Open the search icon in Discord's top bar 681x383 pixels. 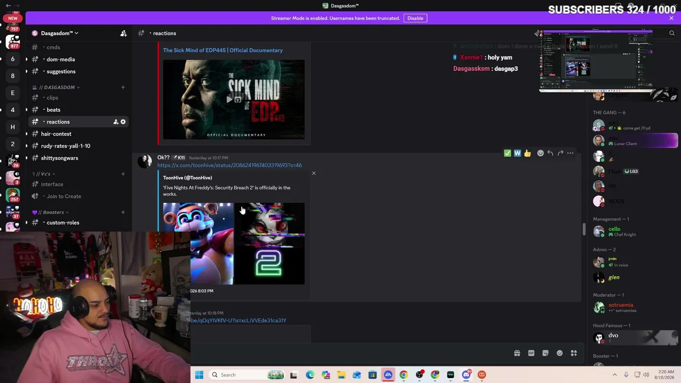[x=671, y=33]
